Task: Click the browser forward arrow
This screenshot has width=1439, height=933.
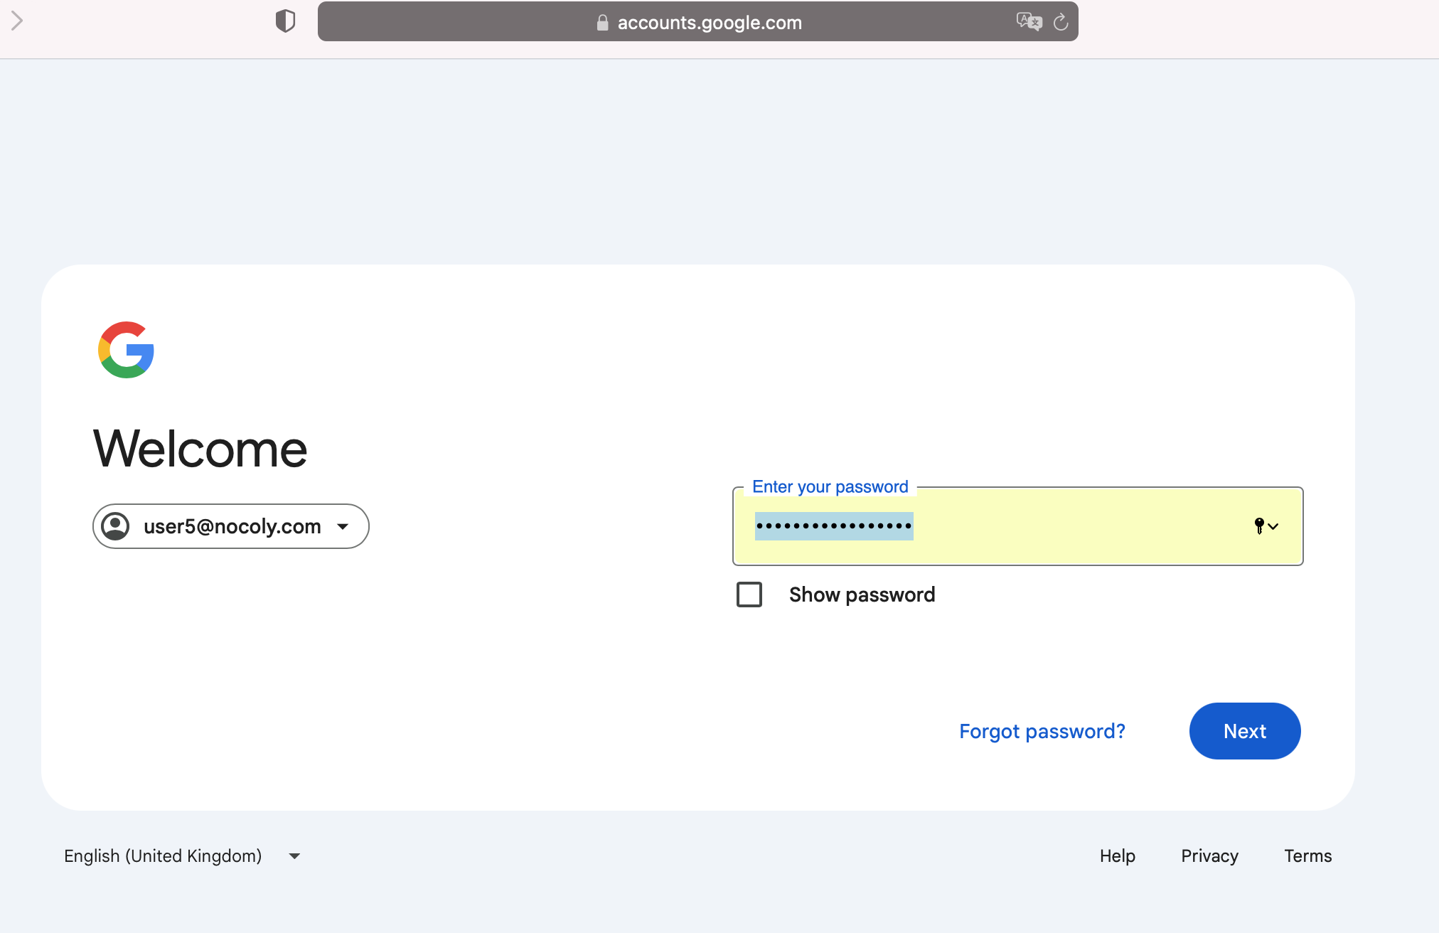Action: pos(17,21)
